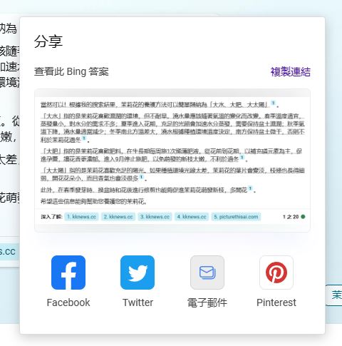The image size is (342, 346).
Task: Click the Twitter label text
Action: pyautogui.click(x=138, y=302)
